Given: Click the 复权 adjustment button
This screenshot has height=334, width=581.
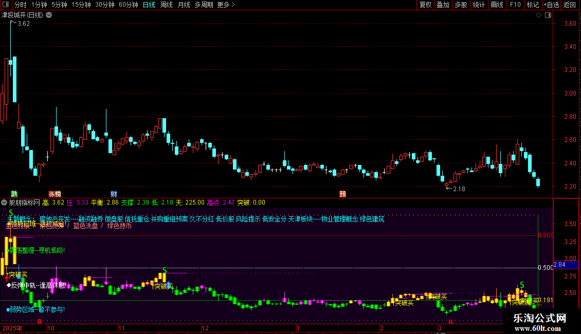Looking at the screenshot, I should (x=426, y=5).
